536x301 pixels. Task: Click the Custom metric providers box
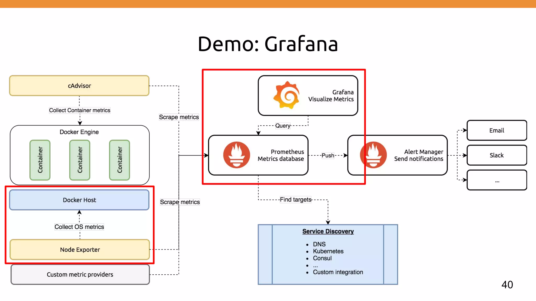point(80,274)
